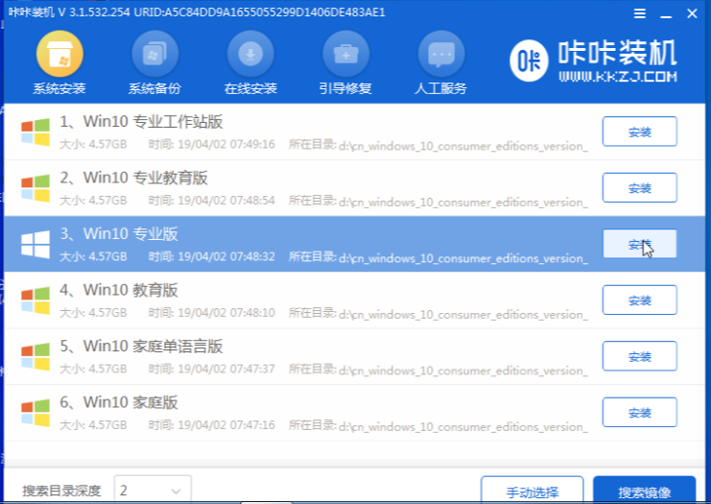Click Windows logo beside Win10 家庭版
Image resolution: width=711 pixels, height=504 pixels.
pos(36,411)
